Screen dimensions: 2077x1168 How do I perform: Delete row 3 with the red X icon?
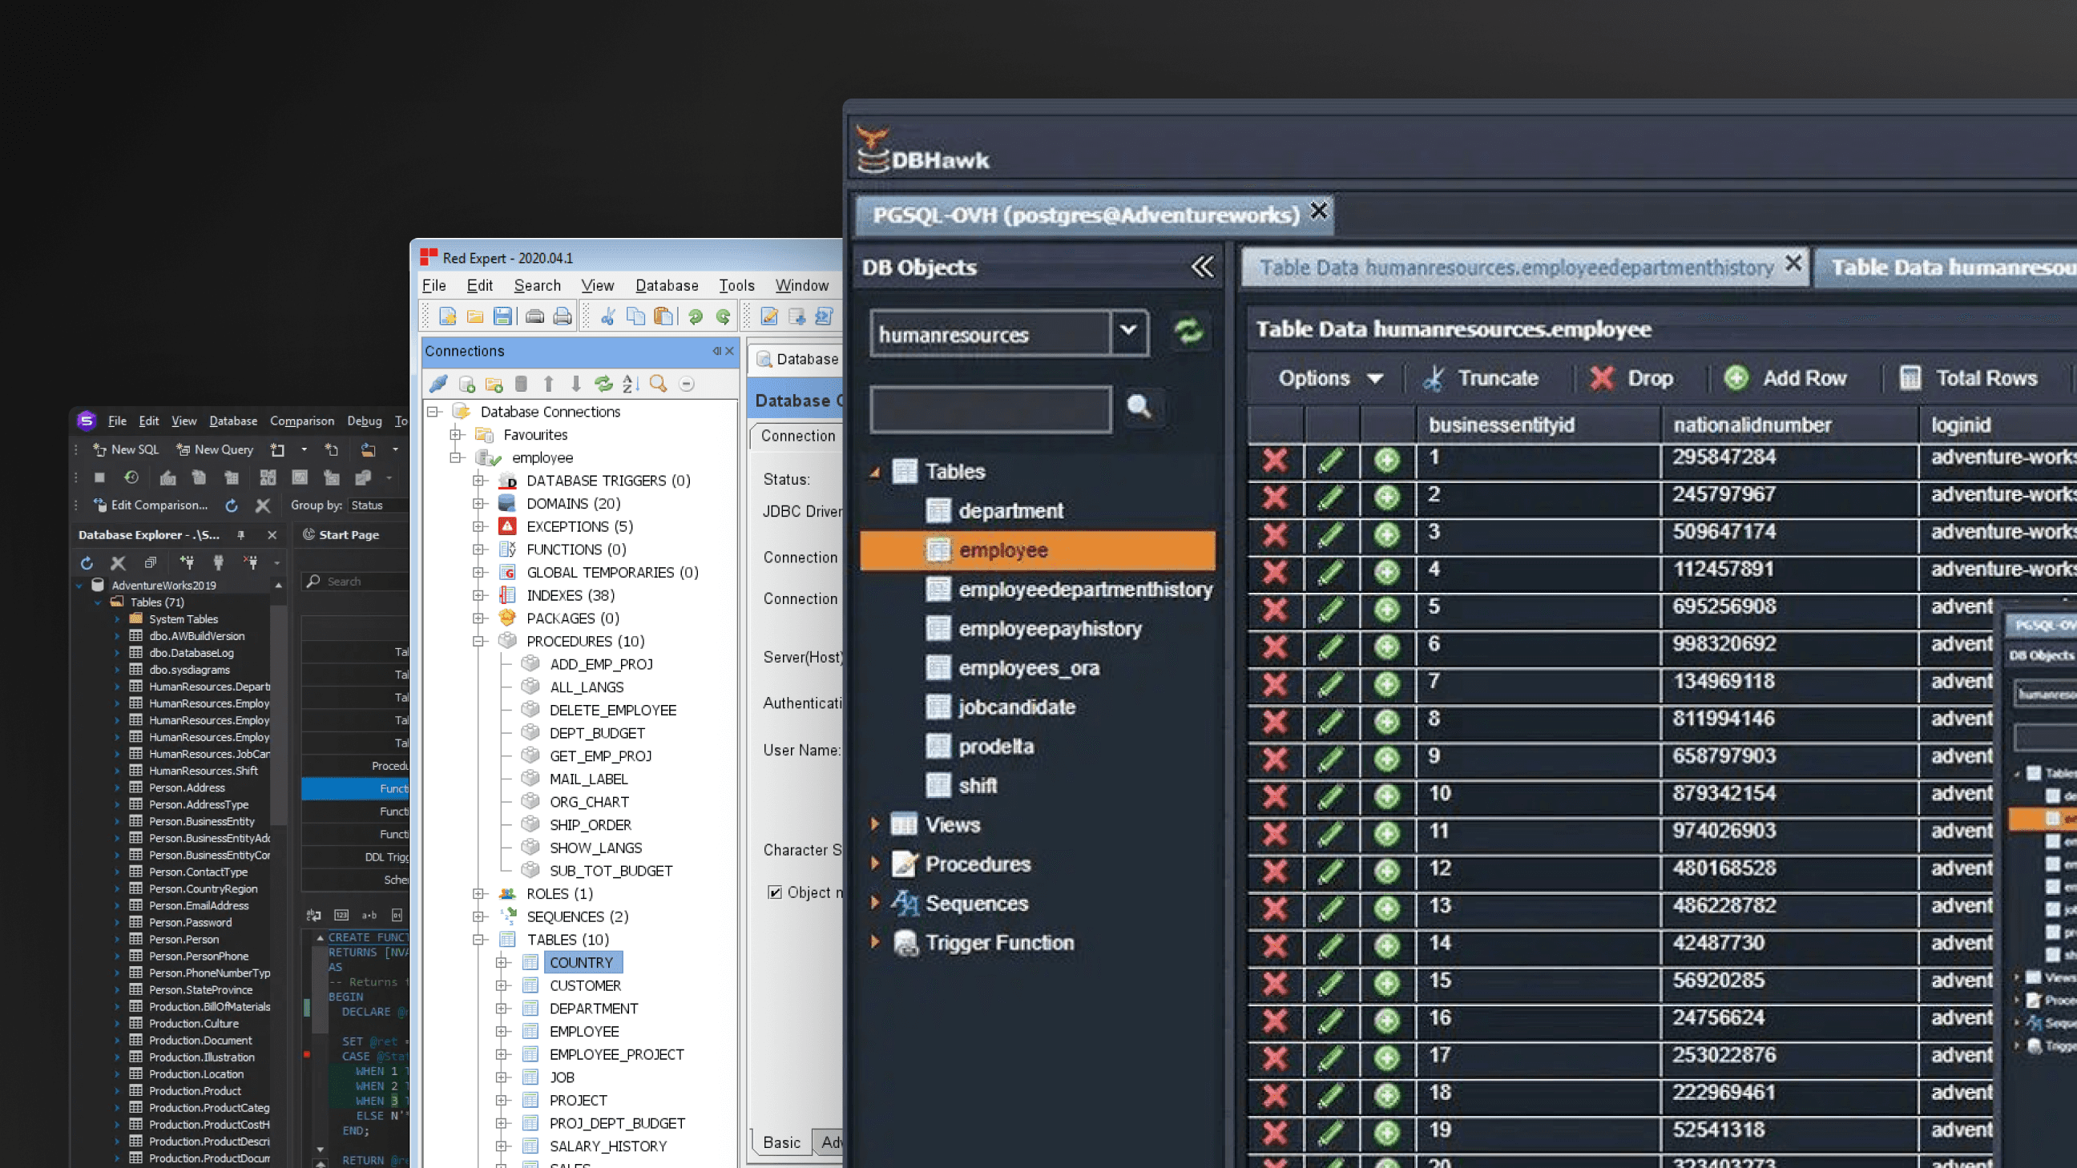pyautogui.click(x=1274, y=534)
